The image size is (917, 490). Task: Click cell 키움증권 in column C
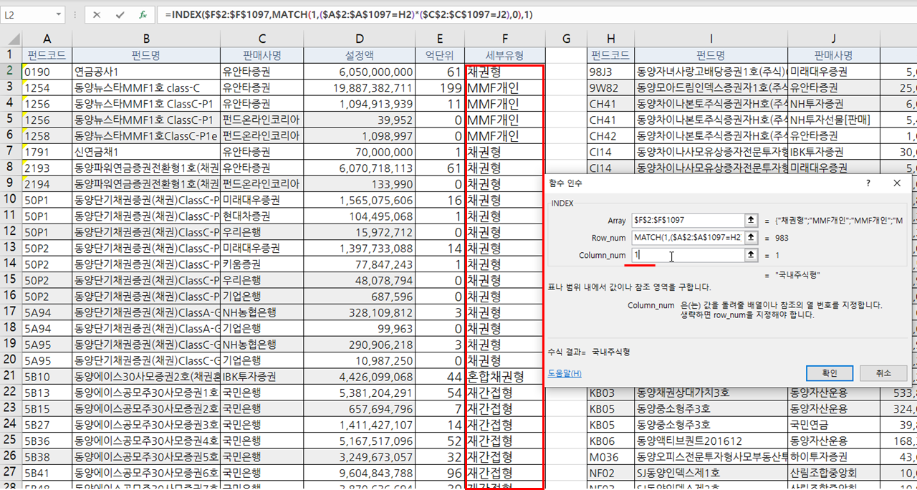(262, 264)
